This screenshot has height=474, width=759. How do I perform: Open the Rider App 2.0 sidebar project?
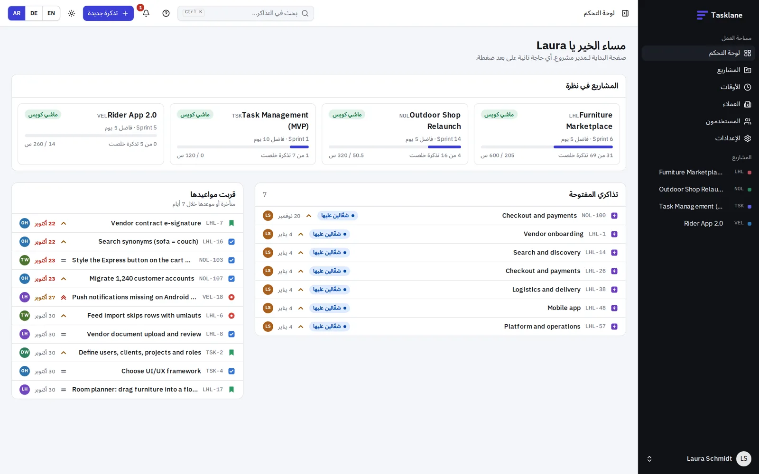pos(698,223)
